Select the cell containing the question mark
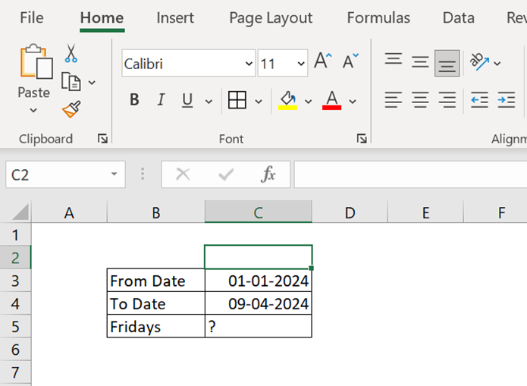 tap(258, 326)
